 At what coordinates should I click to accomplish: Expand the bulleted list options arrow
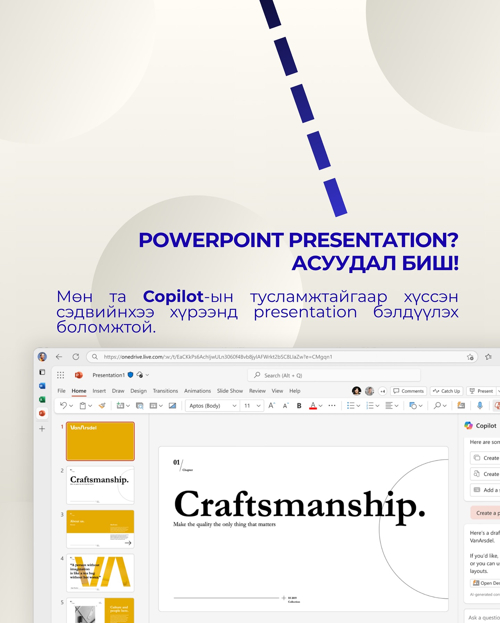tap(358, 406)
